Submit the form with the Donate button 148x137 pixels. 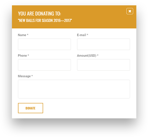pos(31,108)
